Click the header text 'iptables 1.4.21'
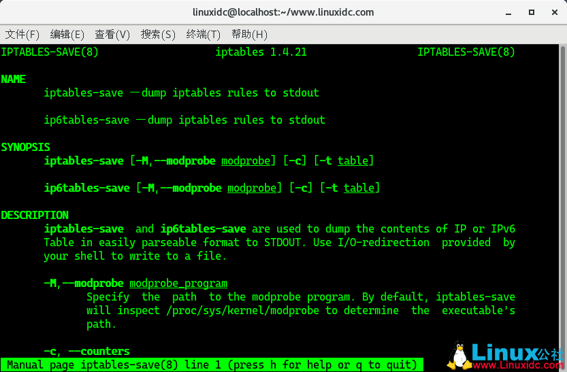 [x=261, y=52]
